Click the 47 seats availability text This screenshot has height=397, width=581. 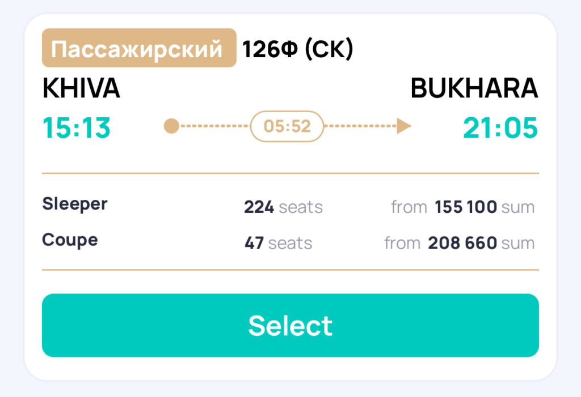tap(278, 244)
